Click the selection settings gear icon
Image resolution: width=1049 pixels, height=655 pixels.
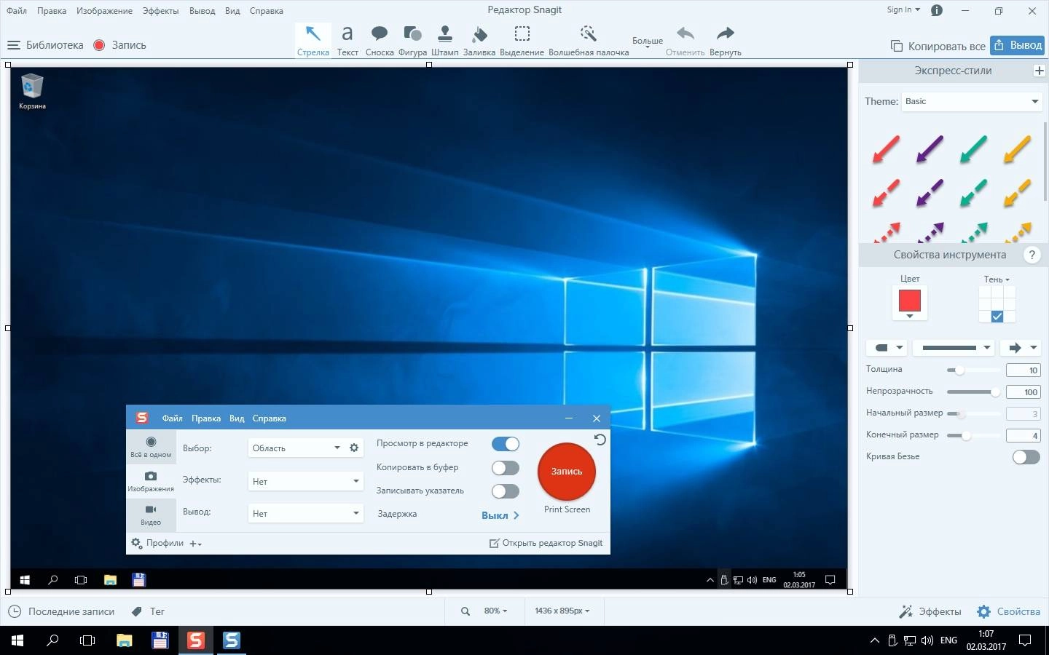[x=354, y=448]
